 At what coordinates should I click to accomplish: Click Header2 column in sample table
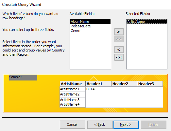coord(124,84)
